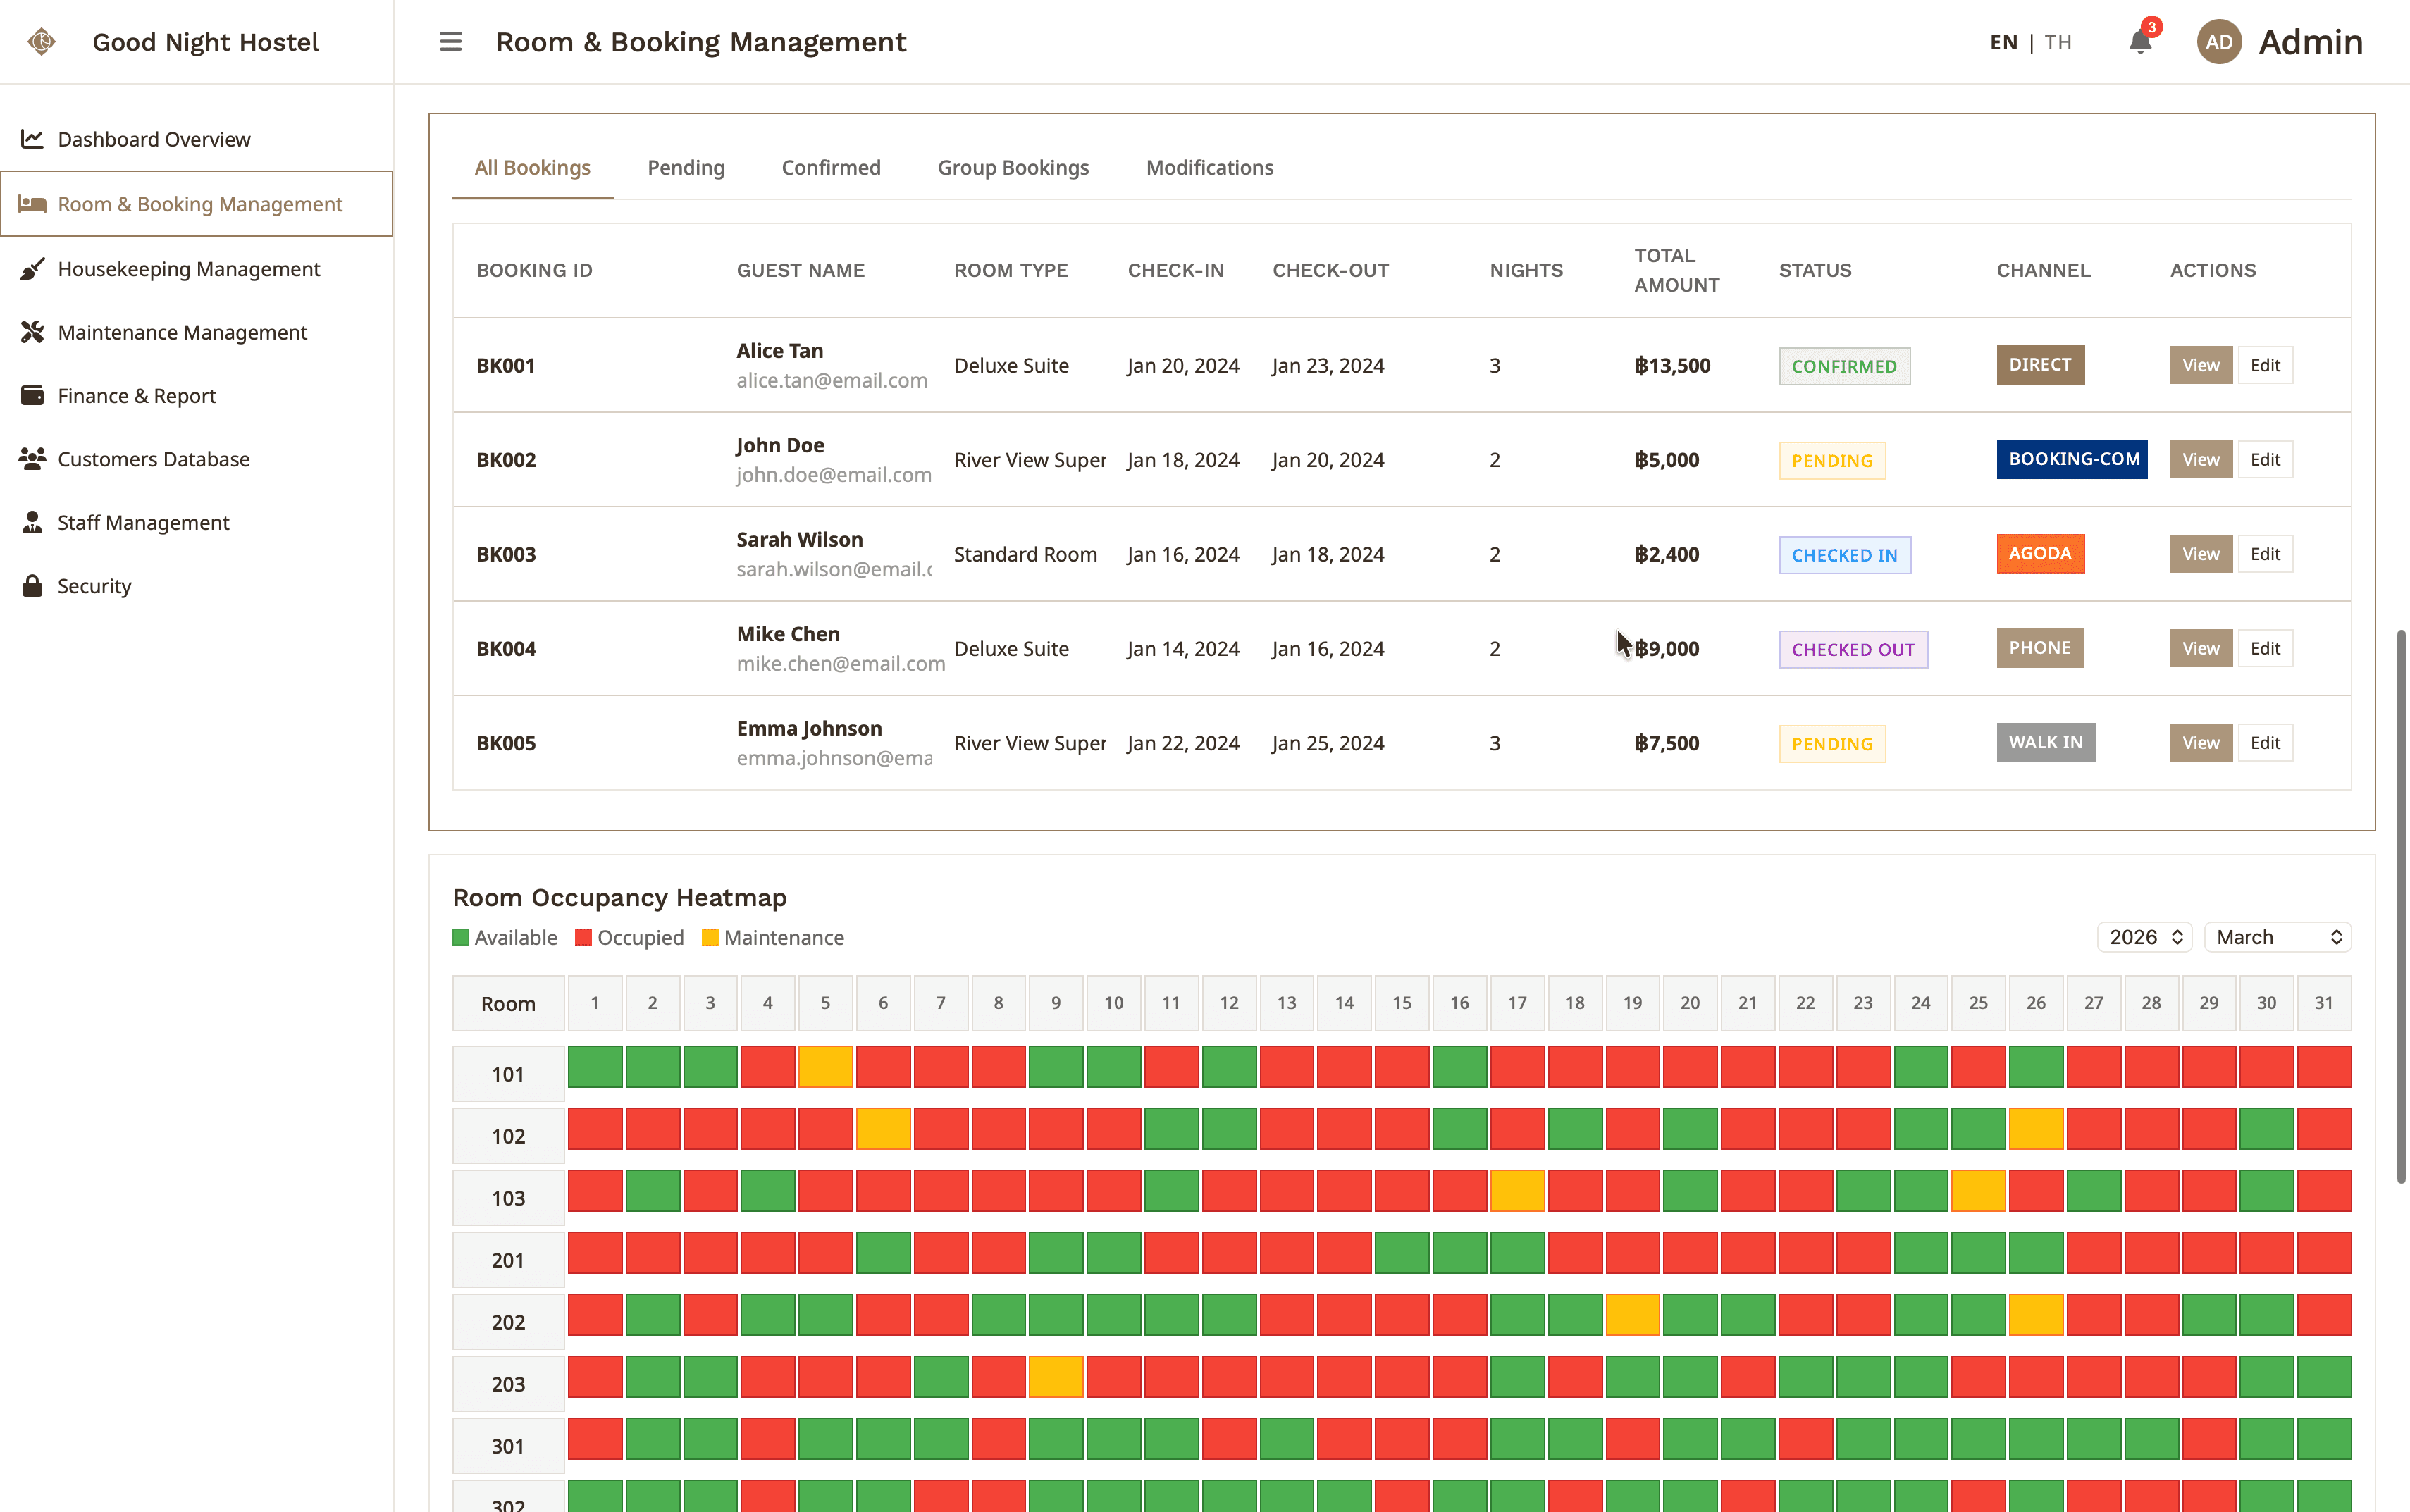Image resolution: width=2410 pixels, height=1512 pixels.
Task: Switch to the Group Bookings tab
Action: (1013, 168)
